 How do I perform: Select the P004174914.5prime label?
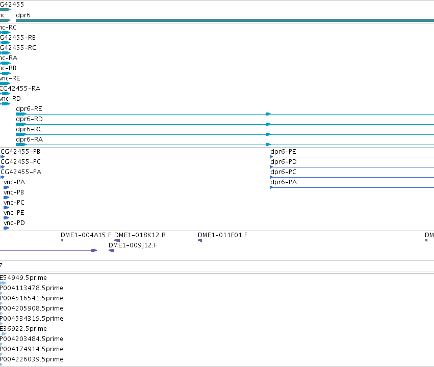pos(32,350)
